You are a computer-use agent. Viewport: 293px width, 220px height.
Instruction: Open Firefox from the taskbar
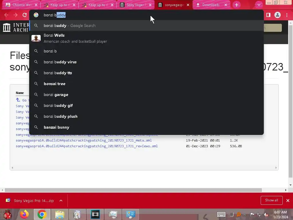25,214
